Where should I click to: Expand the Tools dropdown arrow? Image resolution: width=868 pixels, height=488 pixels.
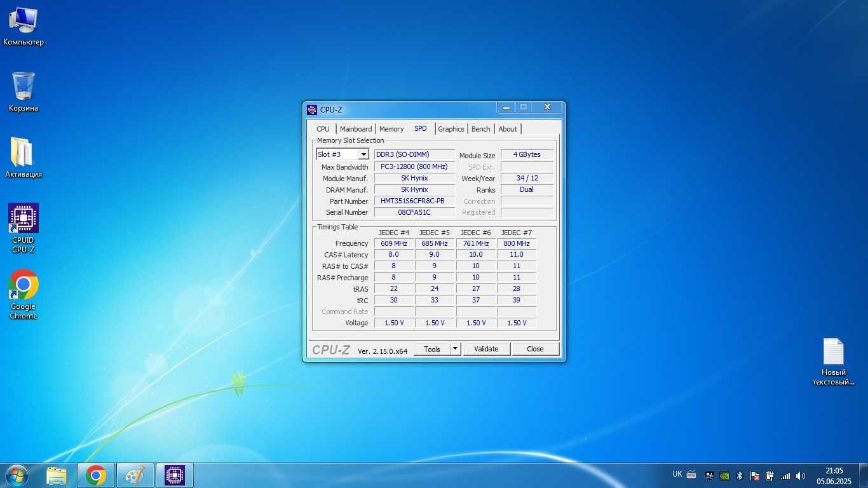[455, 349]
